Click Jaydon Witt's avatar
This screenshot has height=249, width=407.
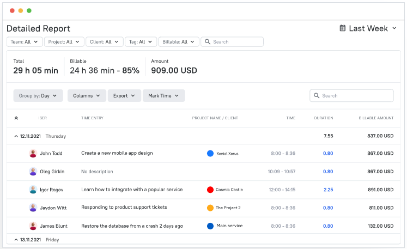tap(33, 208)
